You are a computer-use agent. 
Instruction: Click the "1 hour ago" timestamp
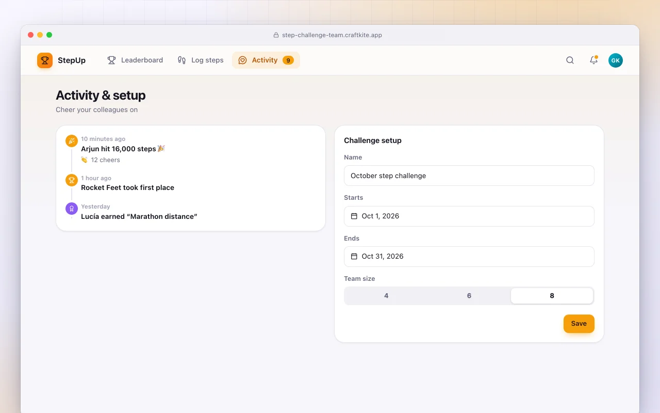pos(96,178)
